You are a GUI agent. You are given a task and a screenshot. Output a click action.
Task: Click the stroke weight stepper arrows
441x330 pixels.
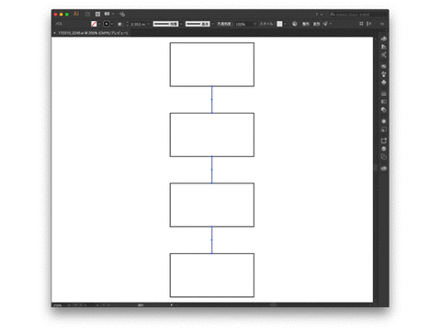[x=128, y=24]
